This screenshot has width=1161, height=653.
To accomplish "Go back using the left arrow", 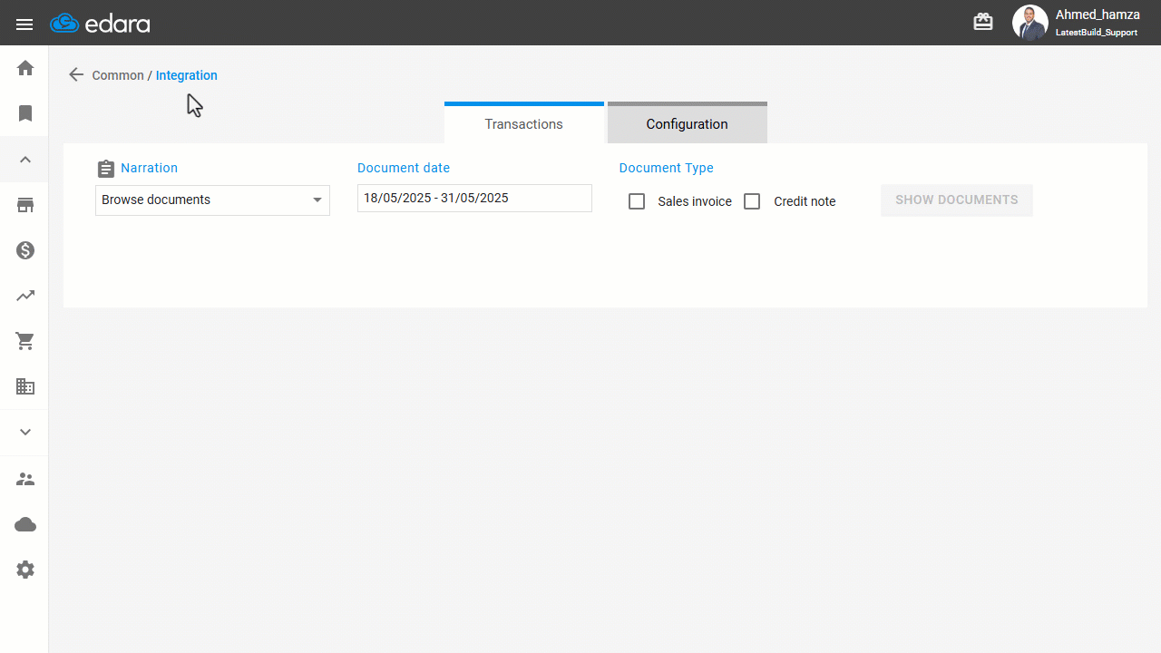I will click(76, 74).
